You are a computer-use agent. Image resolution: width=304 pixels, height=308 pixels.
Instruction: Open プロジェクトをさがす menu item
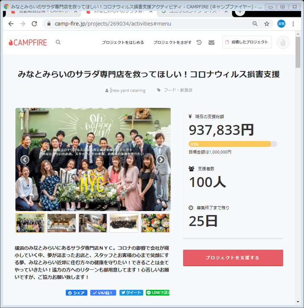click(172, 42)
